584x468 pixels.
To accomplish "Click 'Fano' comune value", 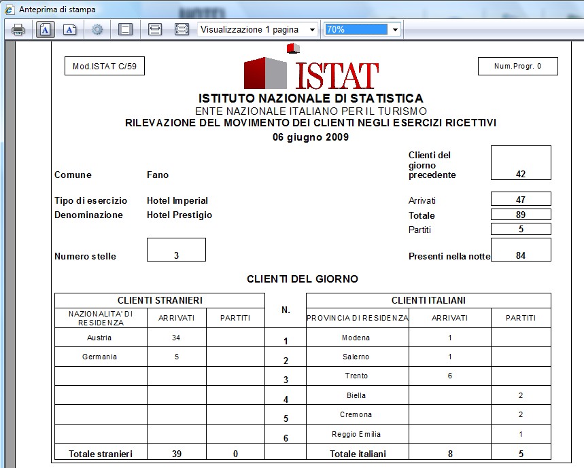I will (158, 175).
